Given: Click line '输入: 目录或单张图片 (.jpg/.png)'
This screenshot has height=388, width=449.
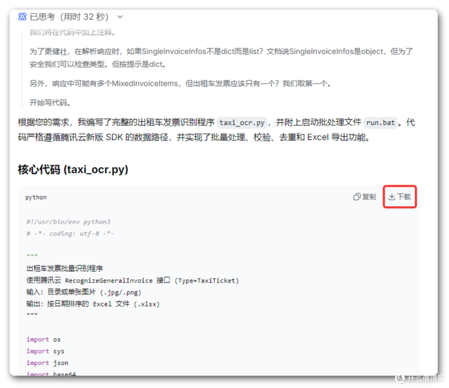Looking at the screenshot, I should 84,292.
